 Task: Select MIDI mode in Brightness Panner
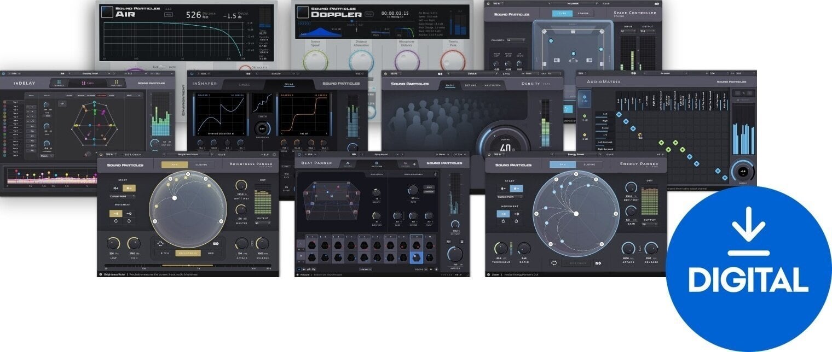click(212, 253)
